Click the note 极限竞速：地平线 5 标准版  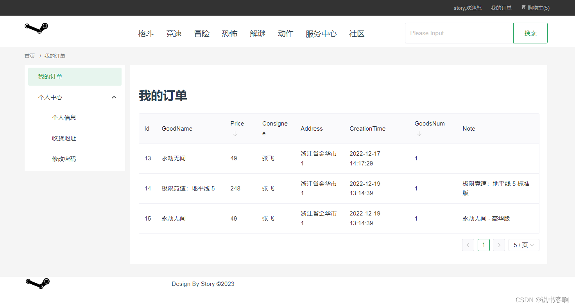[x=496, y=189]
